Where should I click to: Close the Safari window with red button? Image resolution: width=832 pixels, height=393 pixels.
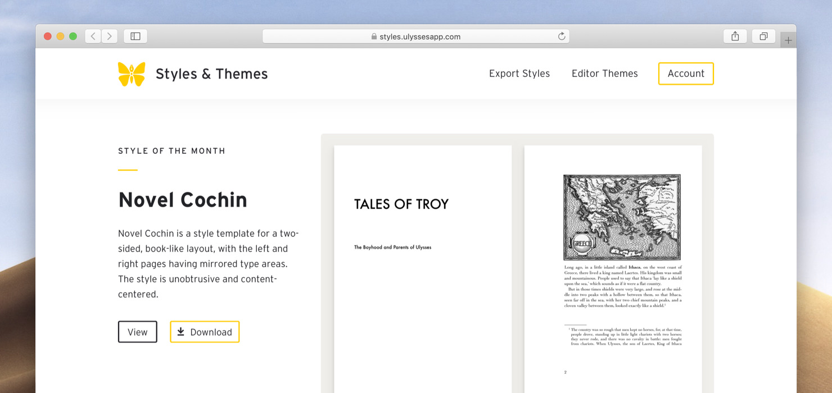tap(48, 36)
